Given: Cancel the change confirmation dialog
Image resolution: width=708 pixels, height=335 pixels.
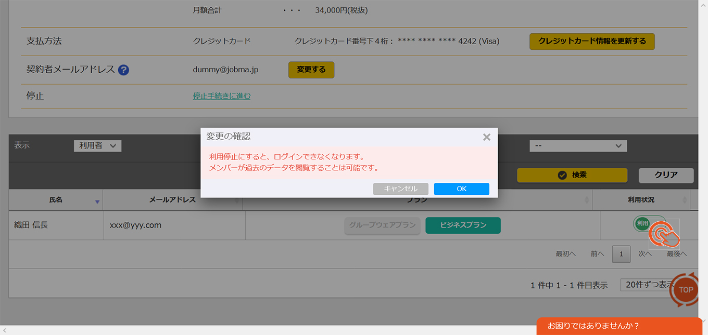Looking at the screenshot, I should [400, 189].
